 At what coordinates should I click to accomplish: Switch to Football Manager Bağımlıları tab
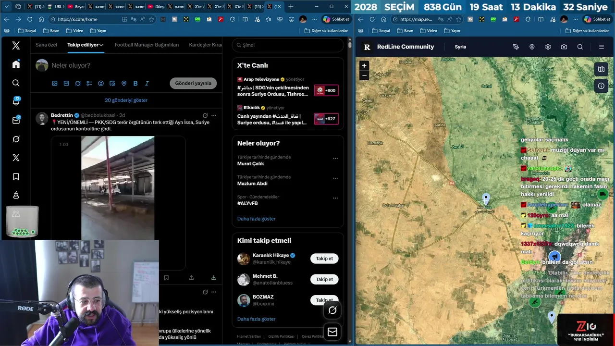tap(147, 45)
